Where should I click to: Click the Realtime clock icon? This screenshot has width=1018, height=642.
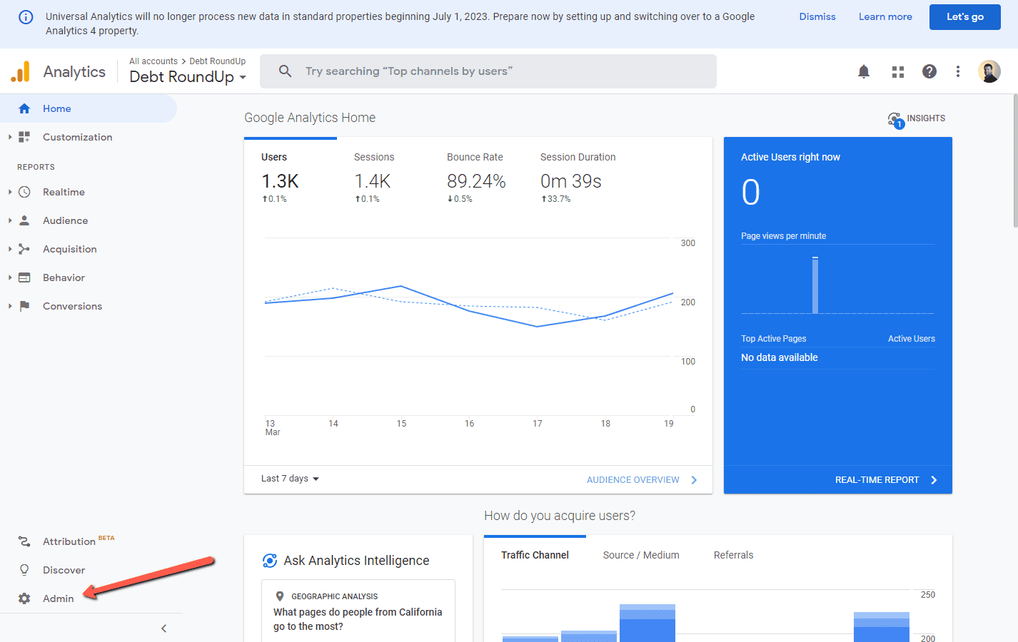point(24,192)
